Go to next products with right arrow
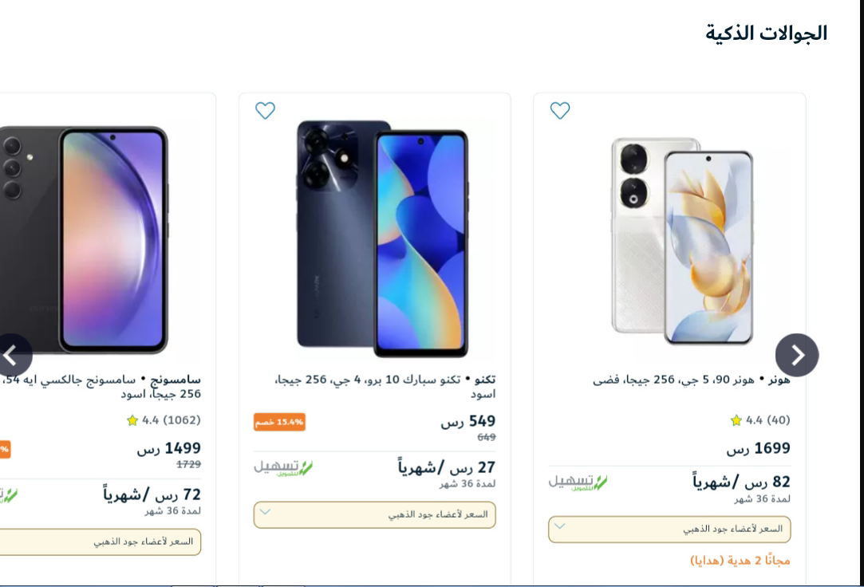864x587 pixels. tap(797, 355)
